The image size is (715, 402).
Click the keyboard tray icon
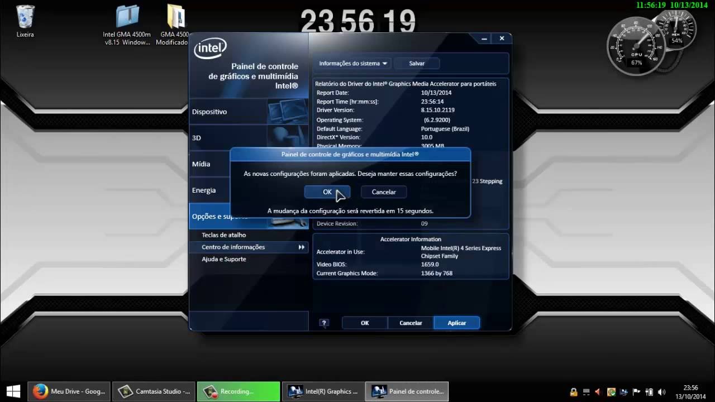[x=586, y=392]
